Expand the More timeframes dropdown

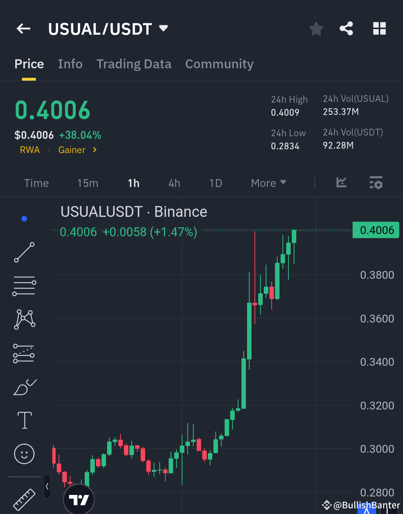[268, 183]
